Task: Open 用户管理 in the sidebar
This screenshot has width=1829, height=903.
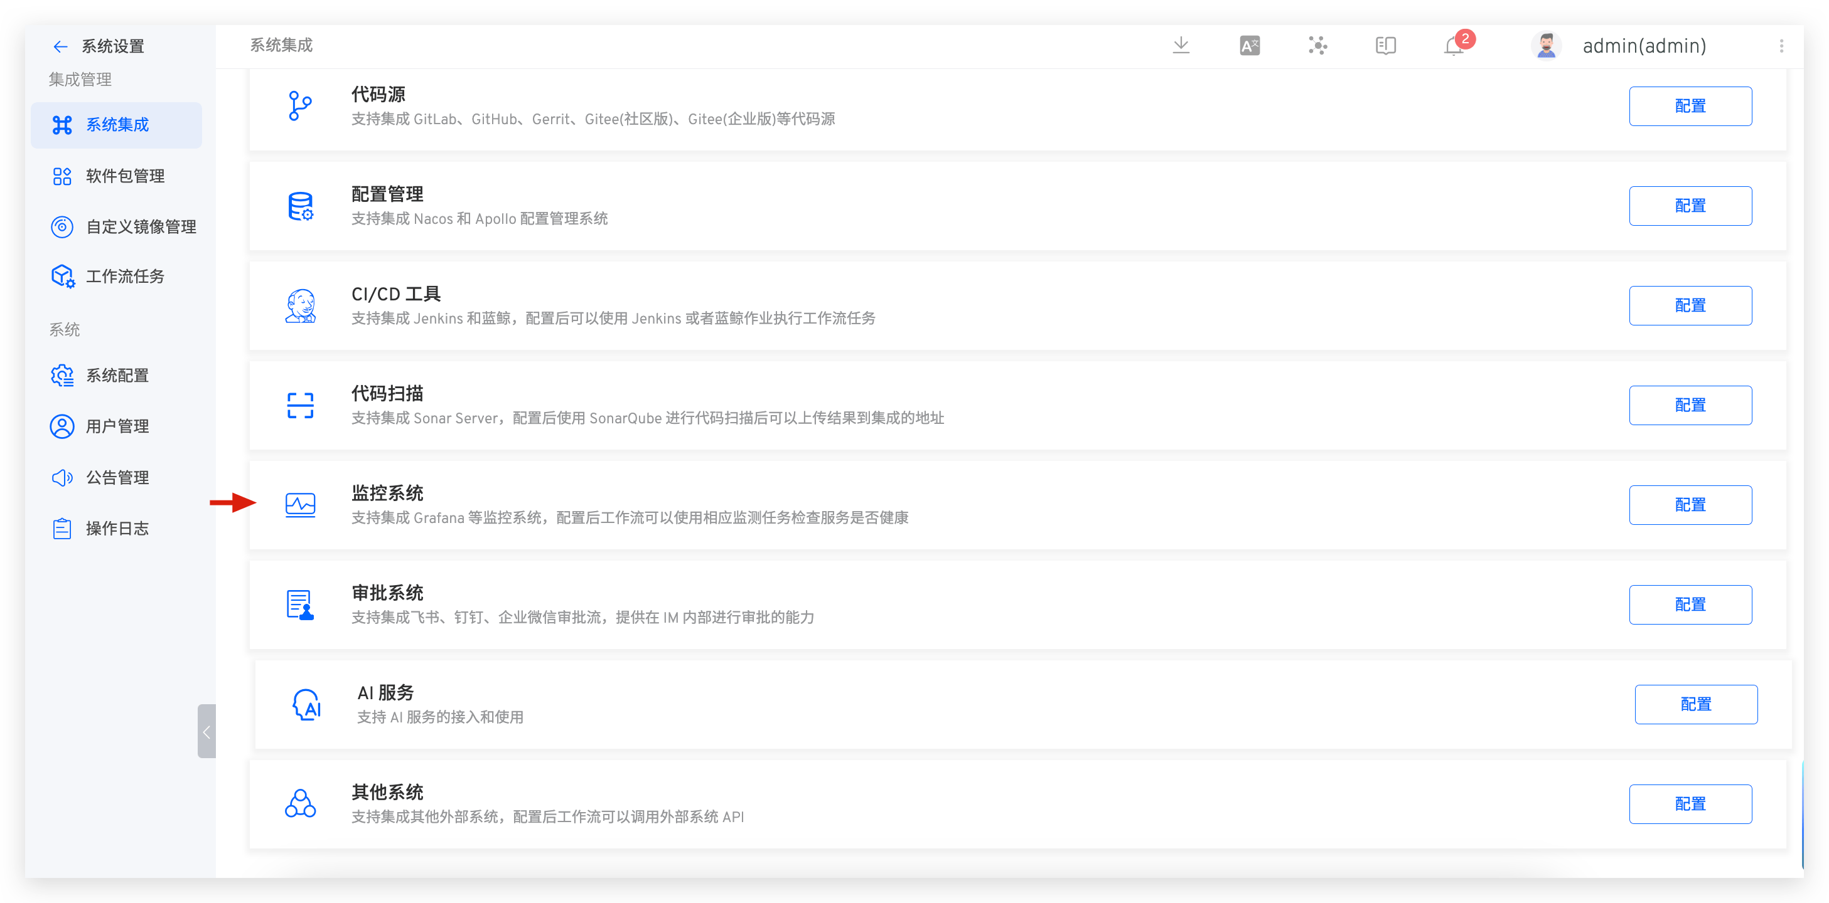Action: tap(117, 426)
